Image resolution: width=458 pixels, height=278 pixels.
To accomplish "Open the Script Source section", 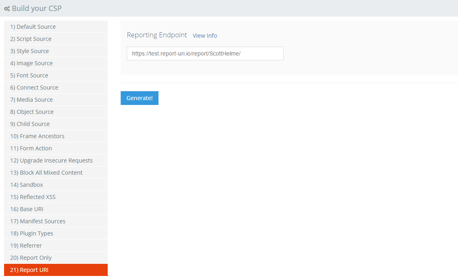I will pos(56,39).
